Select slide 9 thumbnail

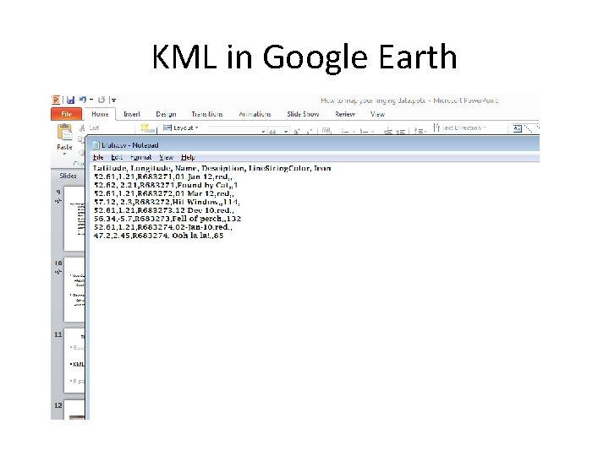click(74, 219)
